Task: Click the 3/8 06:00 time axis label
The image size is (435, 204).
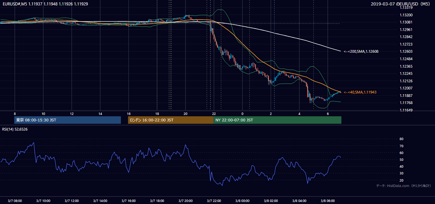Action: 327,201
